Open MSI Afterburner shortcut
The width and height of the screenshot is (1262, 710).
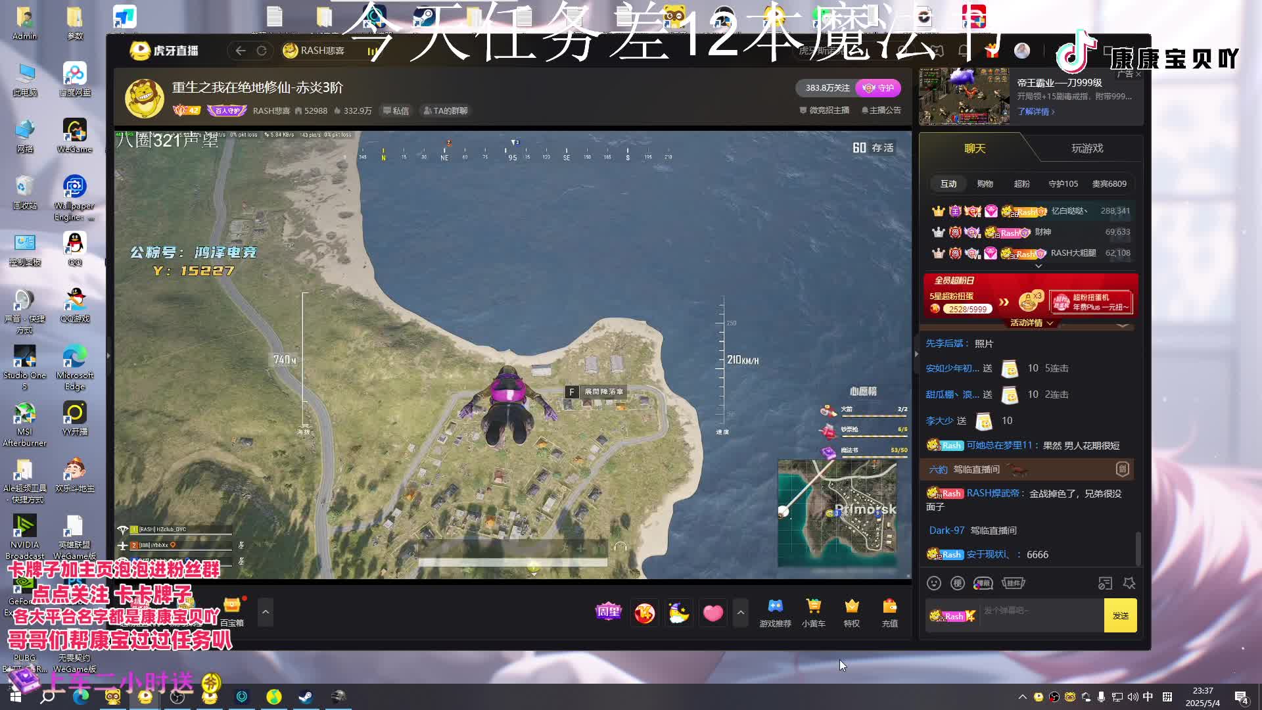[25, 424]
